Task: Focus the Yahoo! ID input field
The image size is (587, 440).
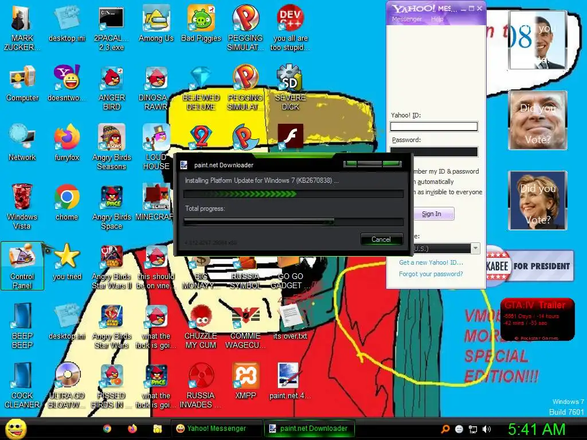Action: 434,127
